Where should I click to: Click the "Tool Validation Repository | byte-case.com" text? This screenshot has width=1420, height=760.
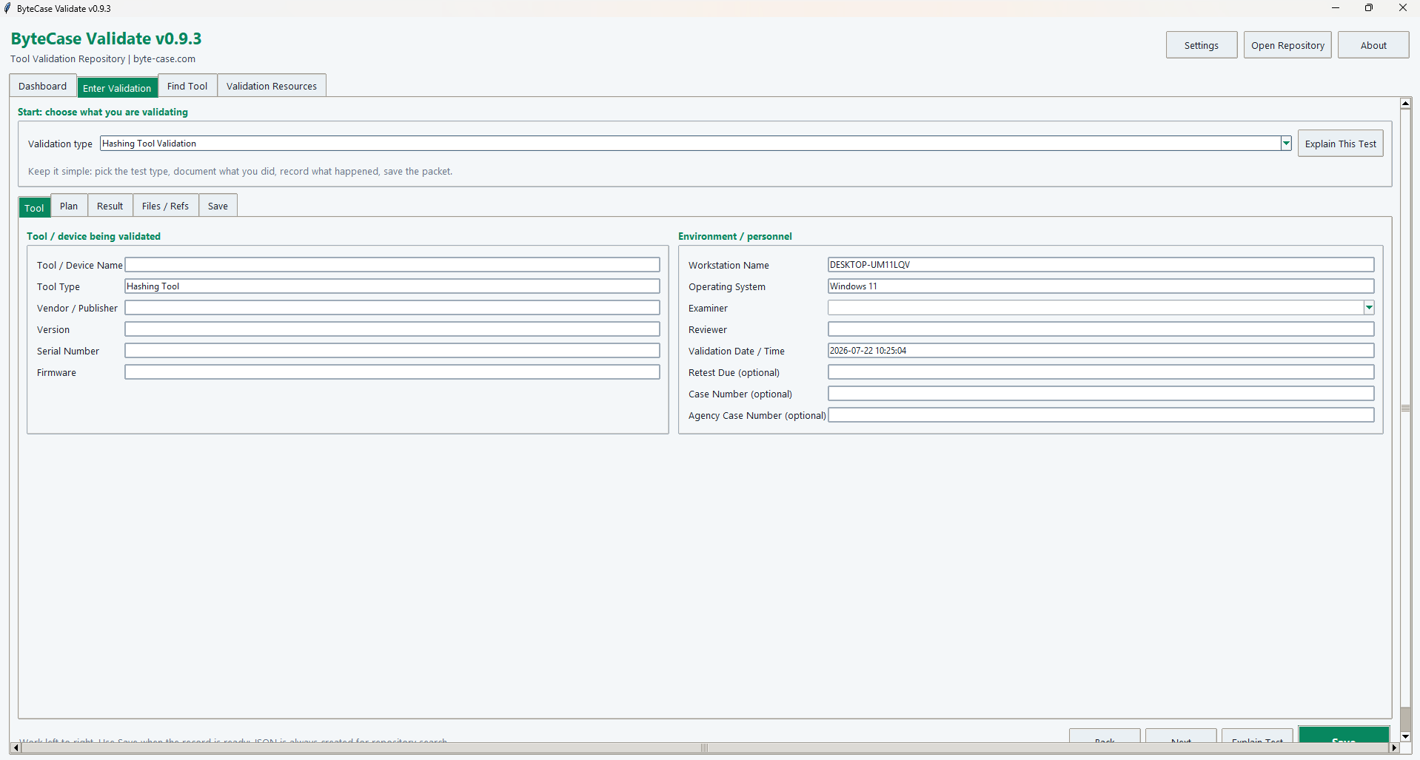(103, 59)
